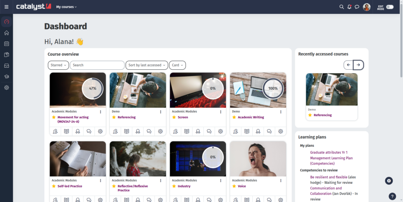
Task: Open the Dashboard speedometer icon in sidebar
Action: 6,22
